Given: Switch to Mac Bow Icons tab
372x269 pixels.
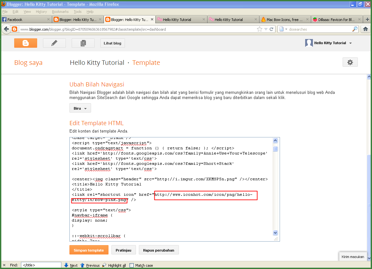Looking at the screenshot, I should pos(285,19).
